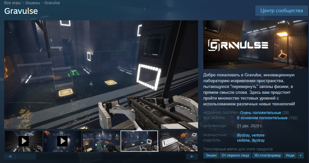Open publisher illystray link
This screenshot has height=163, width=309.
pyautogui.click(x=258, y=140)
